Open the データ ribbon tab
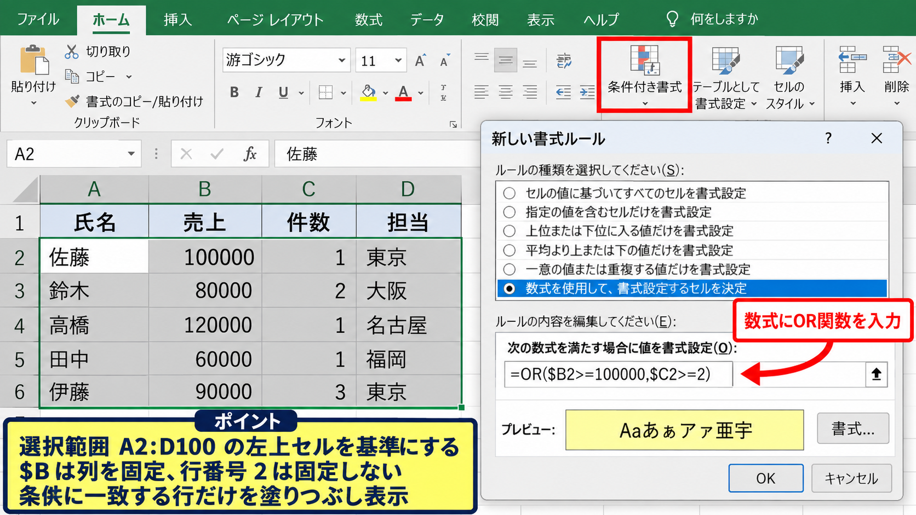This screenshot has height=515, width=916. 427,20
